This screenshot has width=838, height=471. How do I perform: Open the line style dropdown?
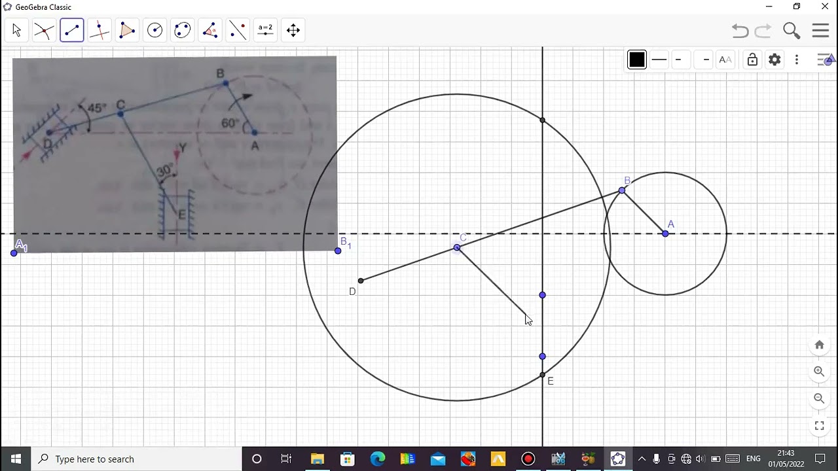[659, 60]
